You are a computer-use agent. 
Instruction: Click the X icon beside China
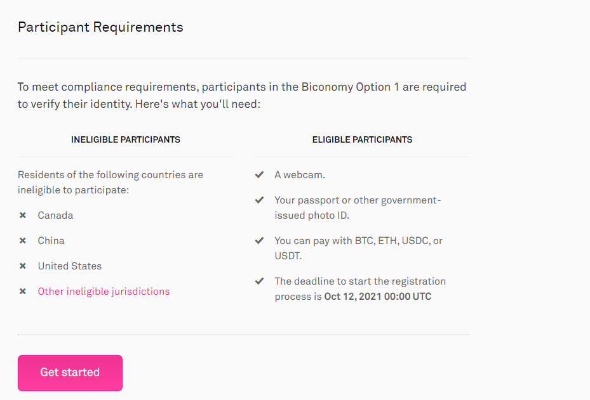point(23,240)
